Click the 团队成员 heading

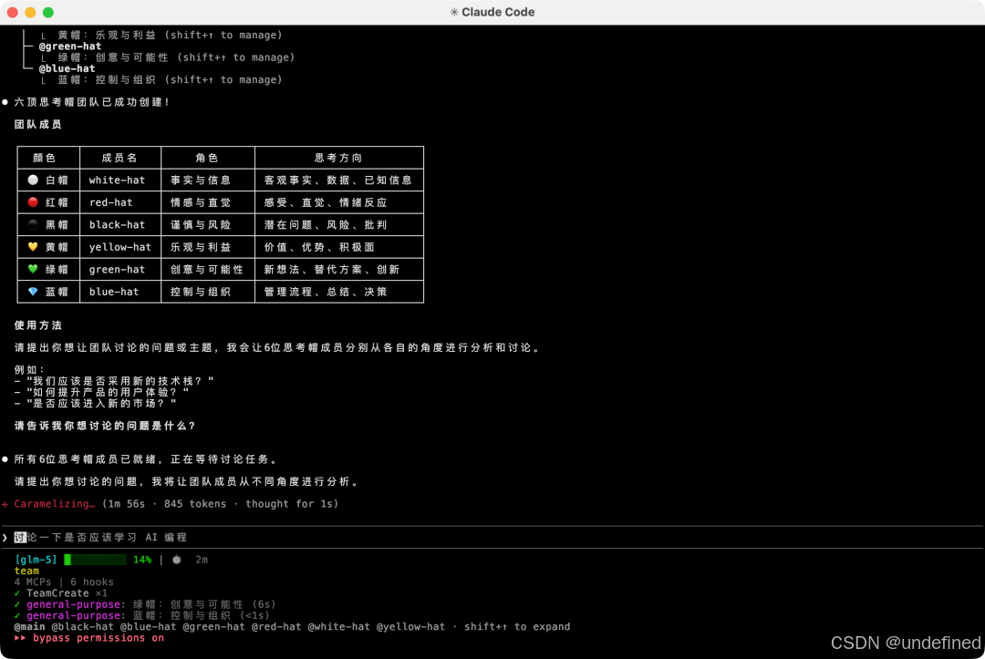38,124
